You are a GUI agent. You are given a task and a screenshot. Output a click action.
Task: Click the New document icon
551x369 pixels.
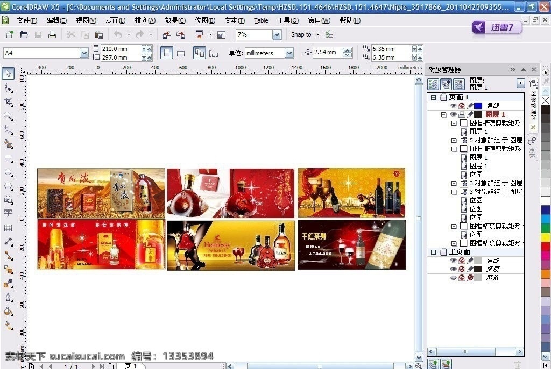coord(10,34)
